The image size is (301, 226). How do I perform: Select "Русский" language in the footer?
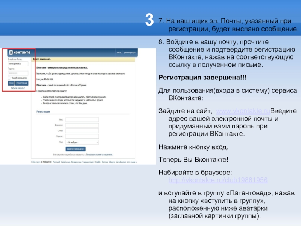pyautogui.click(x=56, y=162)
